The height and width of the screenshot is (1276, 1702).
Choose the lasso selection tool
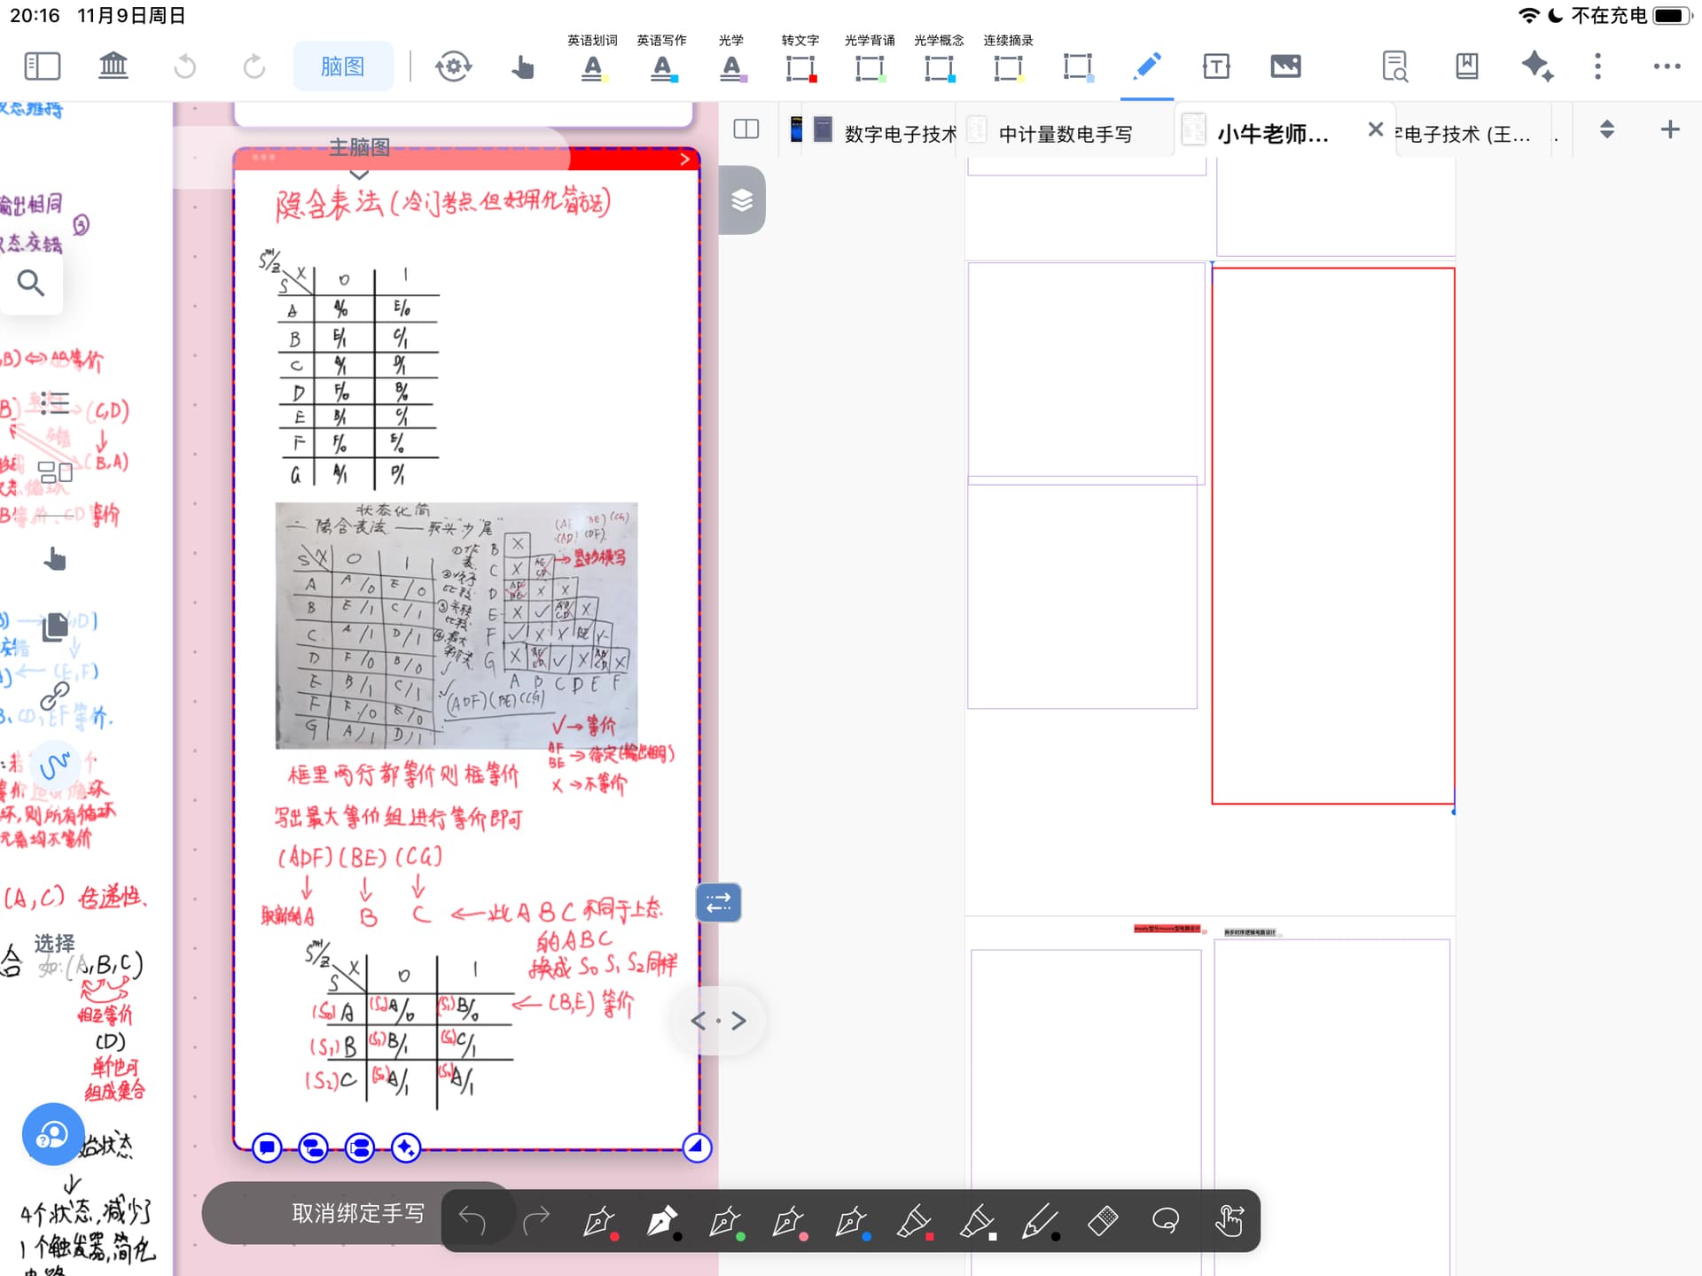1166,1221
